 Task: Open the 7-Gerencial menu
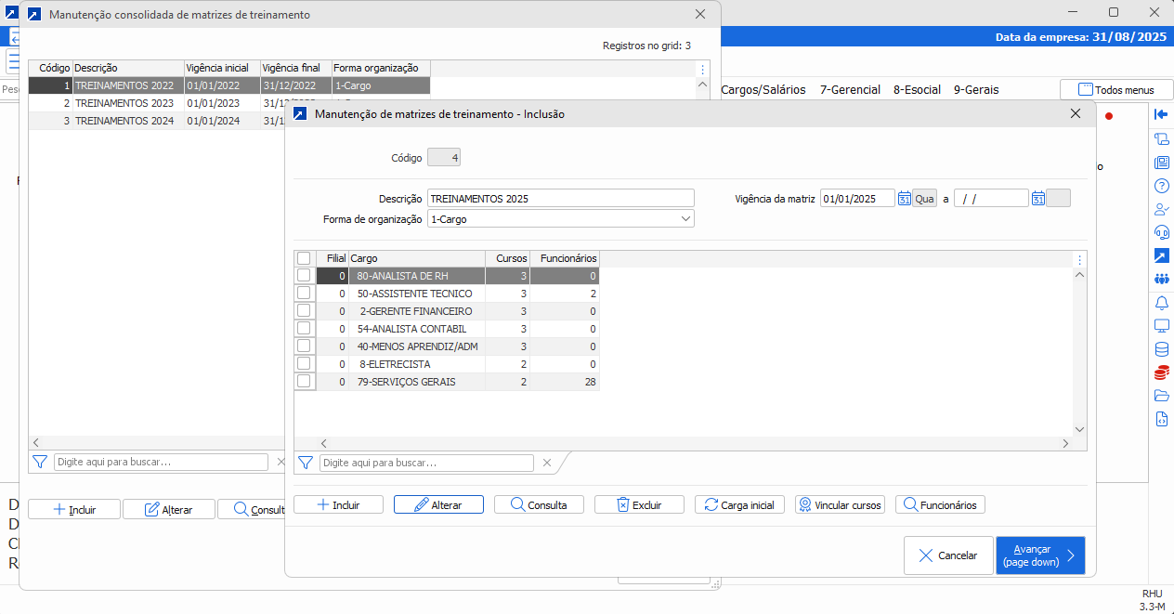[850, 90]
